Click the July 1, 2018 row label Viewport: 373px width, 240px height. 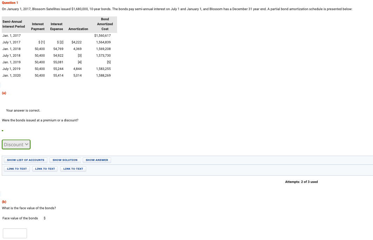[12, 56]
